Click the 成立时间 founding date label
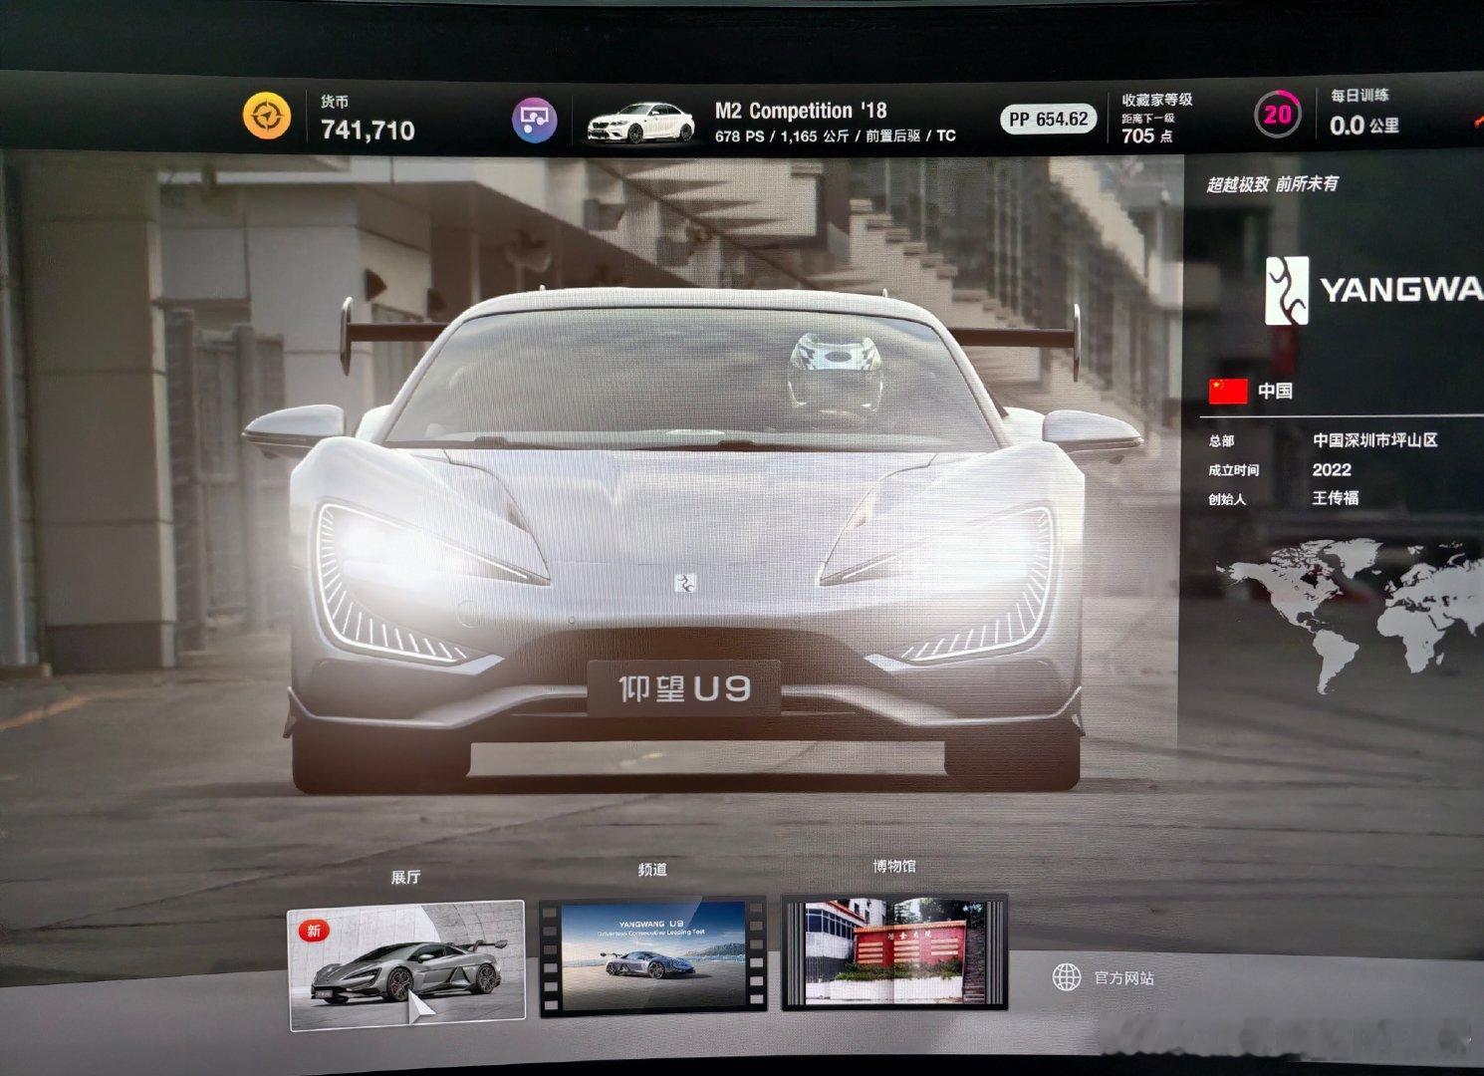Image resolution: width=1484 pixels, height=1076 pixels. (1233, 470)
